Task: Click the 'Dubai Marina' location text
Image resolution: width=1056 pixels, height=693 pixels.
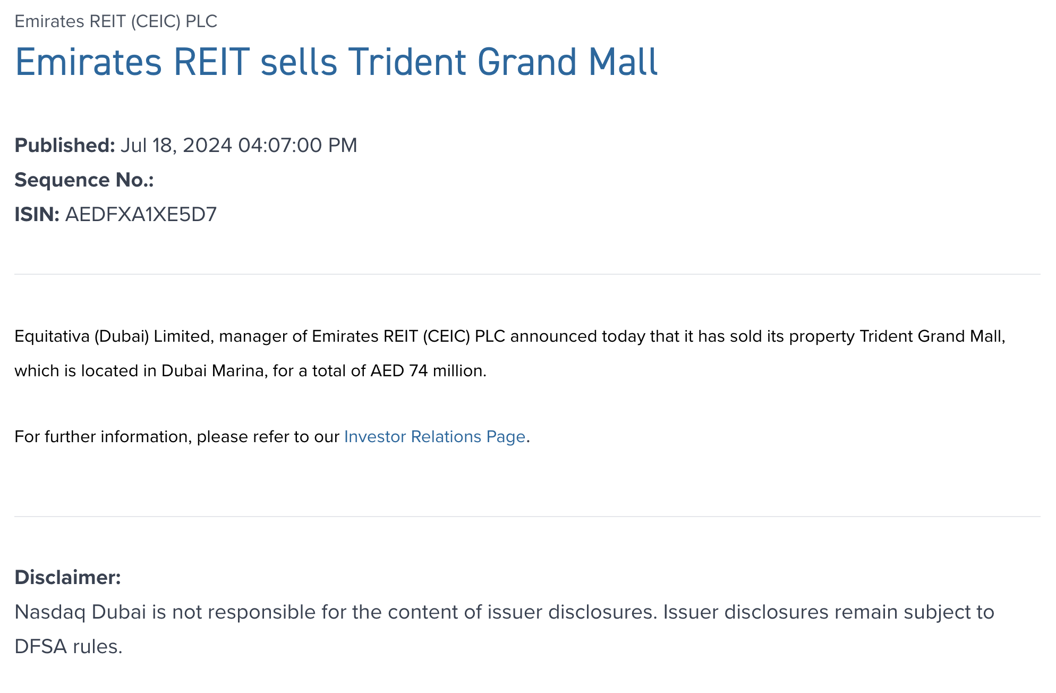Action: pos(212,370)
